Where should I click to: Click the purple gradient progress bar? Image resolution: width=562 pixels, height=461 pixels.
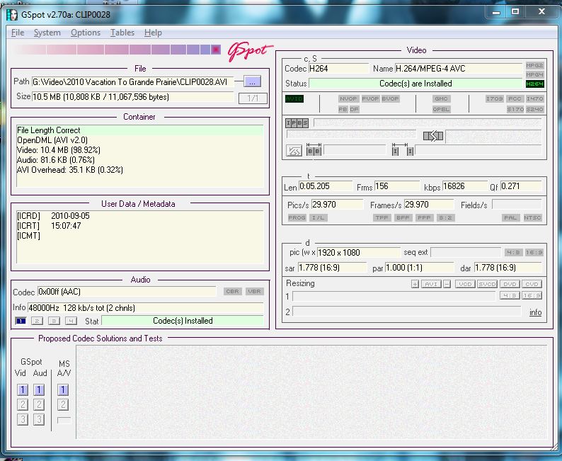pos(113,50)
